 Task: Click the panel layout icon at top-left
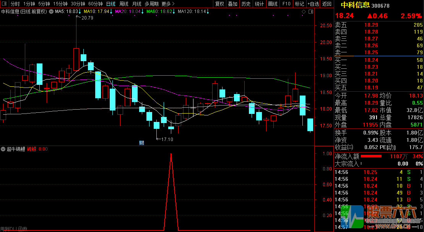pos(4,4)
